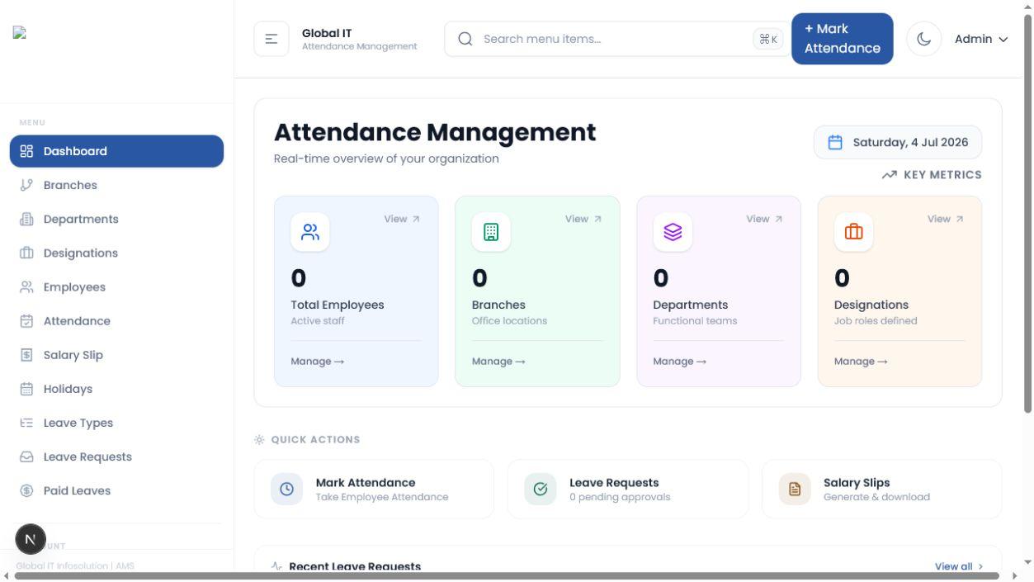
Task: Click the vertical page scrollbar
Action: pos(1027,213)
